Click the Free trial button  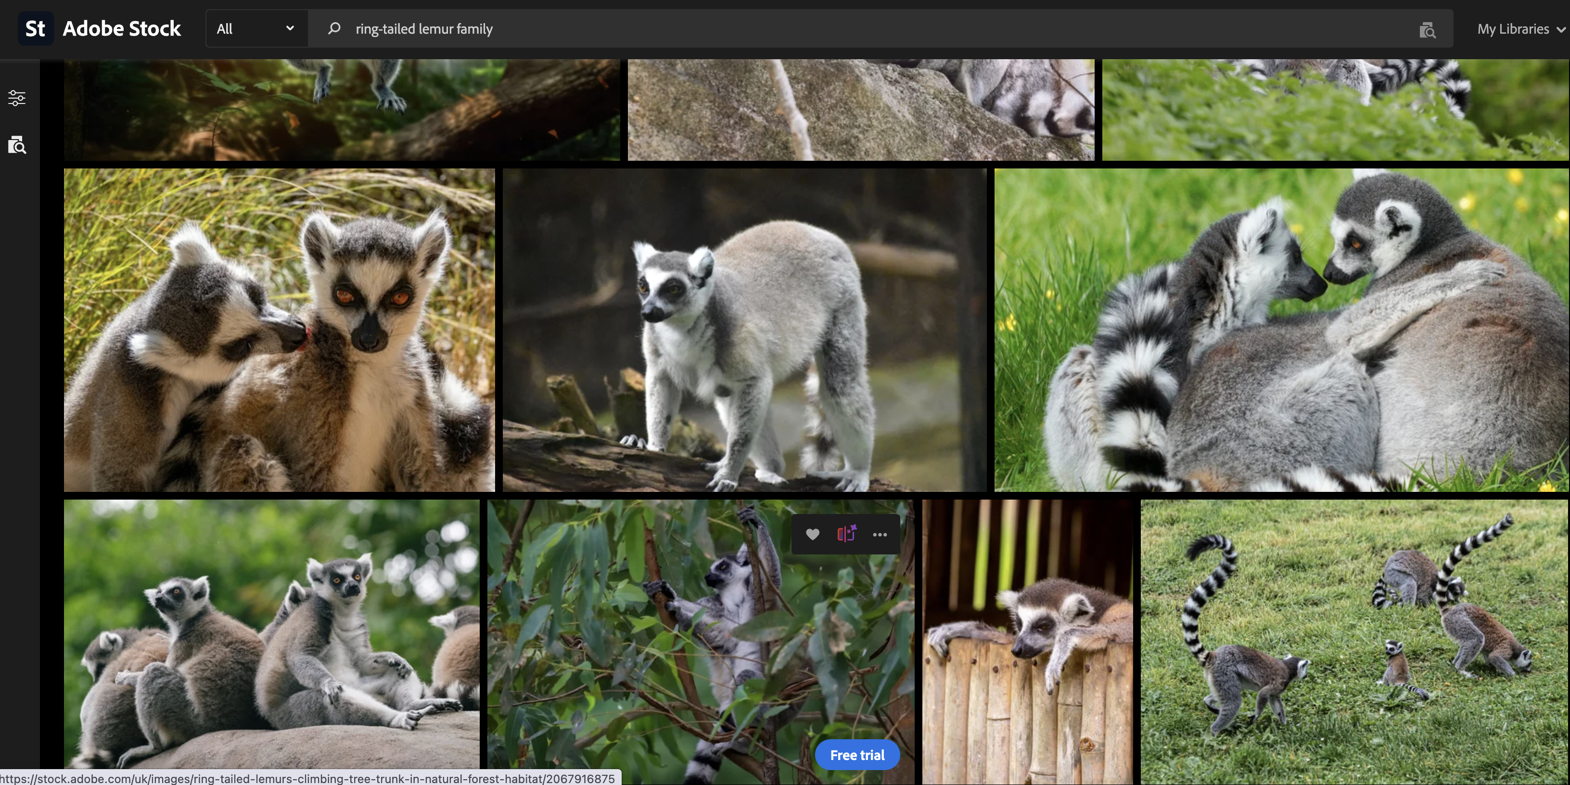coord(857,755)
